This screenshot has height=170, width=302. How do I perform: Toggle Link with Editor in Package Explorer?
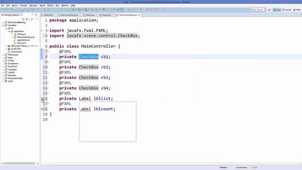[x=27, y=19]
